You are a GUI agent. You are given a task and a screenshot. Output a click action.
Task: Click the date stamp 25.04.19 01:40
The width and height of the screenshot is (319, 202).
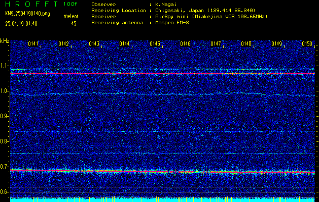pyautogui.click(x=21, y=24)
